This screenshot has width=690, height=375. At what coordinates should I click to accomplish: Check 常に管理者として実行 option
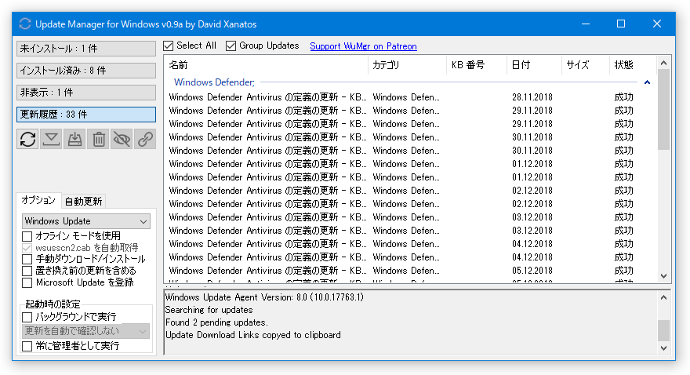coord(27,346)
